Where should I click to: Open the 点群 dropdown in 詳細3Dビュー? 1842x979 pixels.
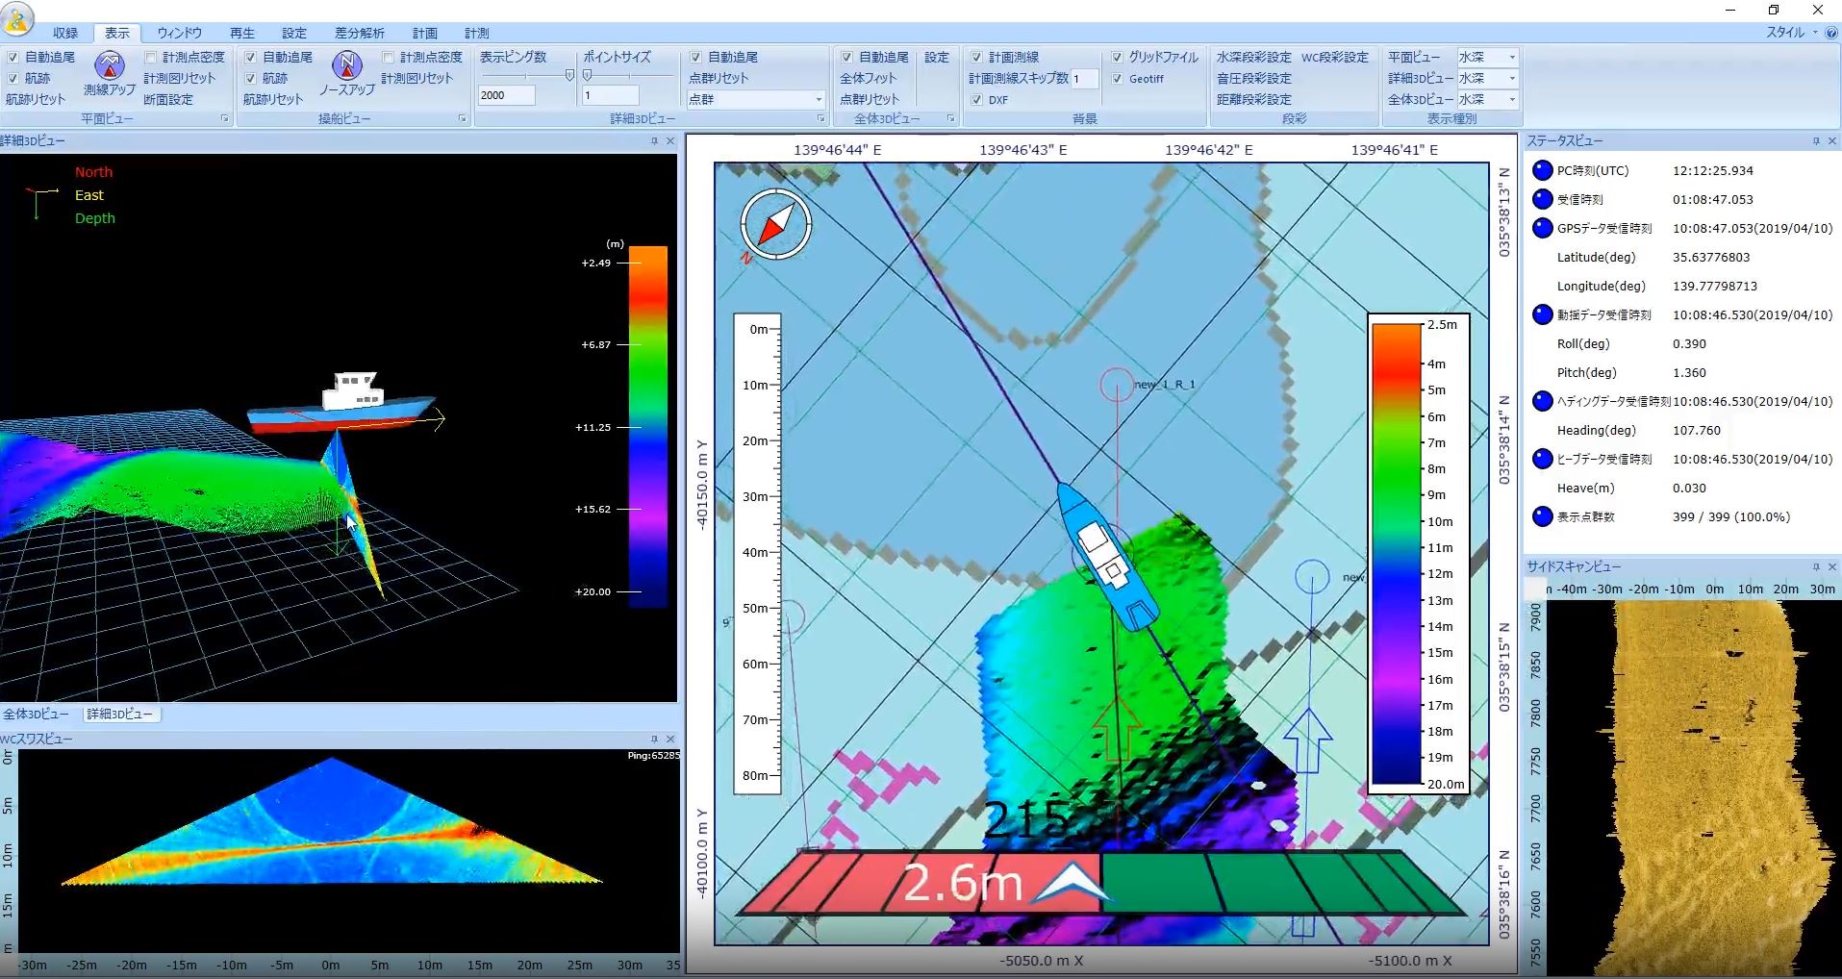pyautogui.click(x=819, y=99)
